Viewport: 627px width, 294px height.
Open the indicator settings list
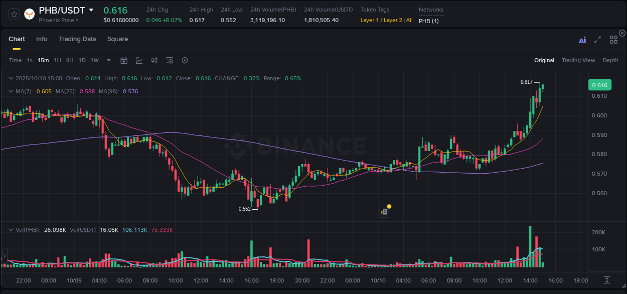pos(169,60)
